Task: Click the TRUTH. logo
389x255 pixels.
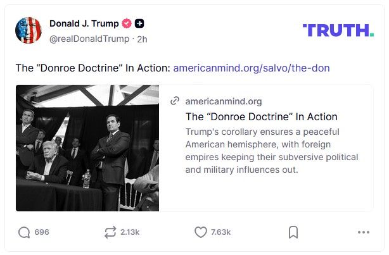Action: click(x=338, y=30)
